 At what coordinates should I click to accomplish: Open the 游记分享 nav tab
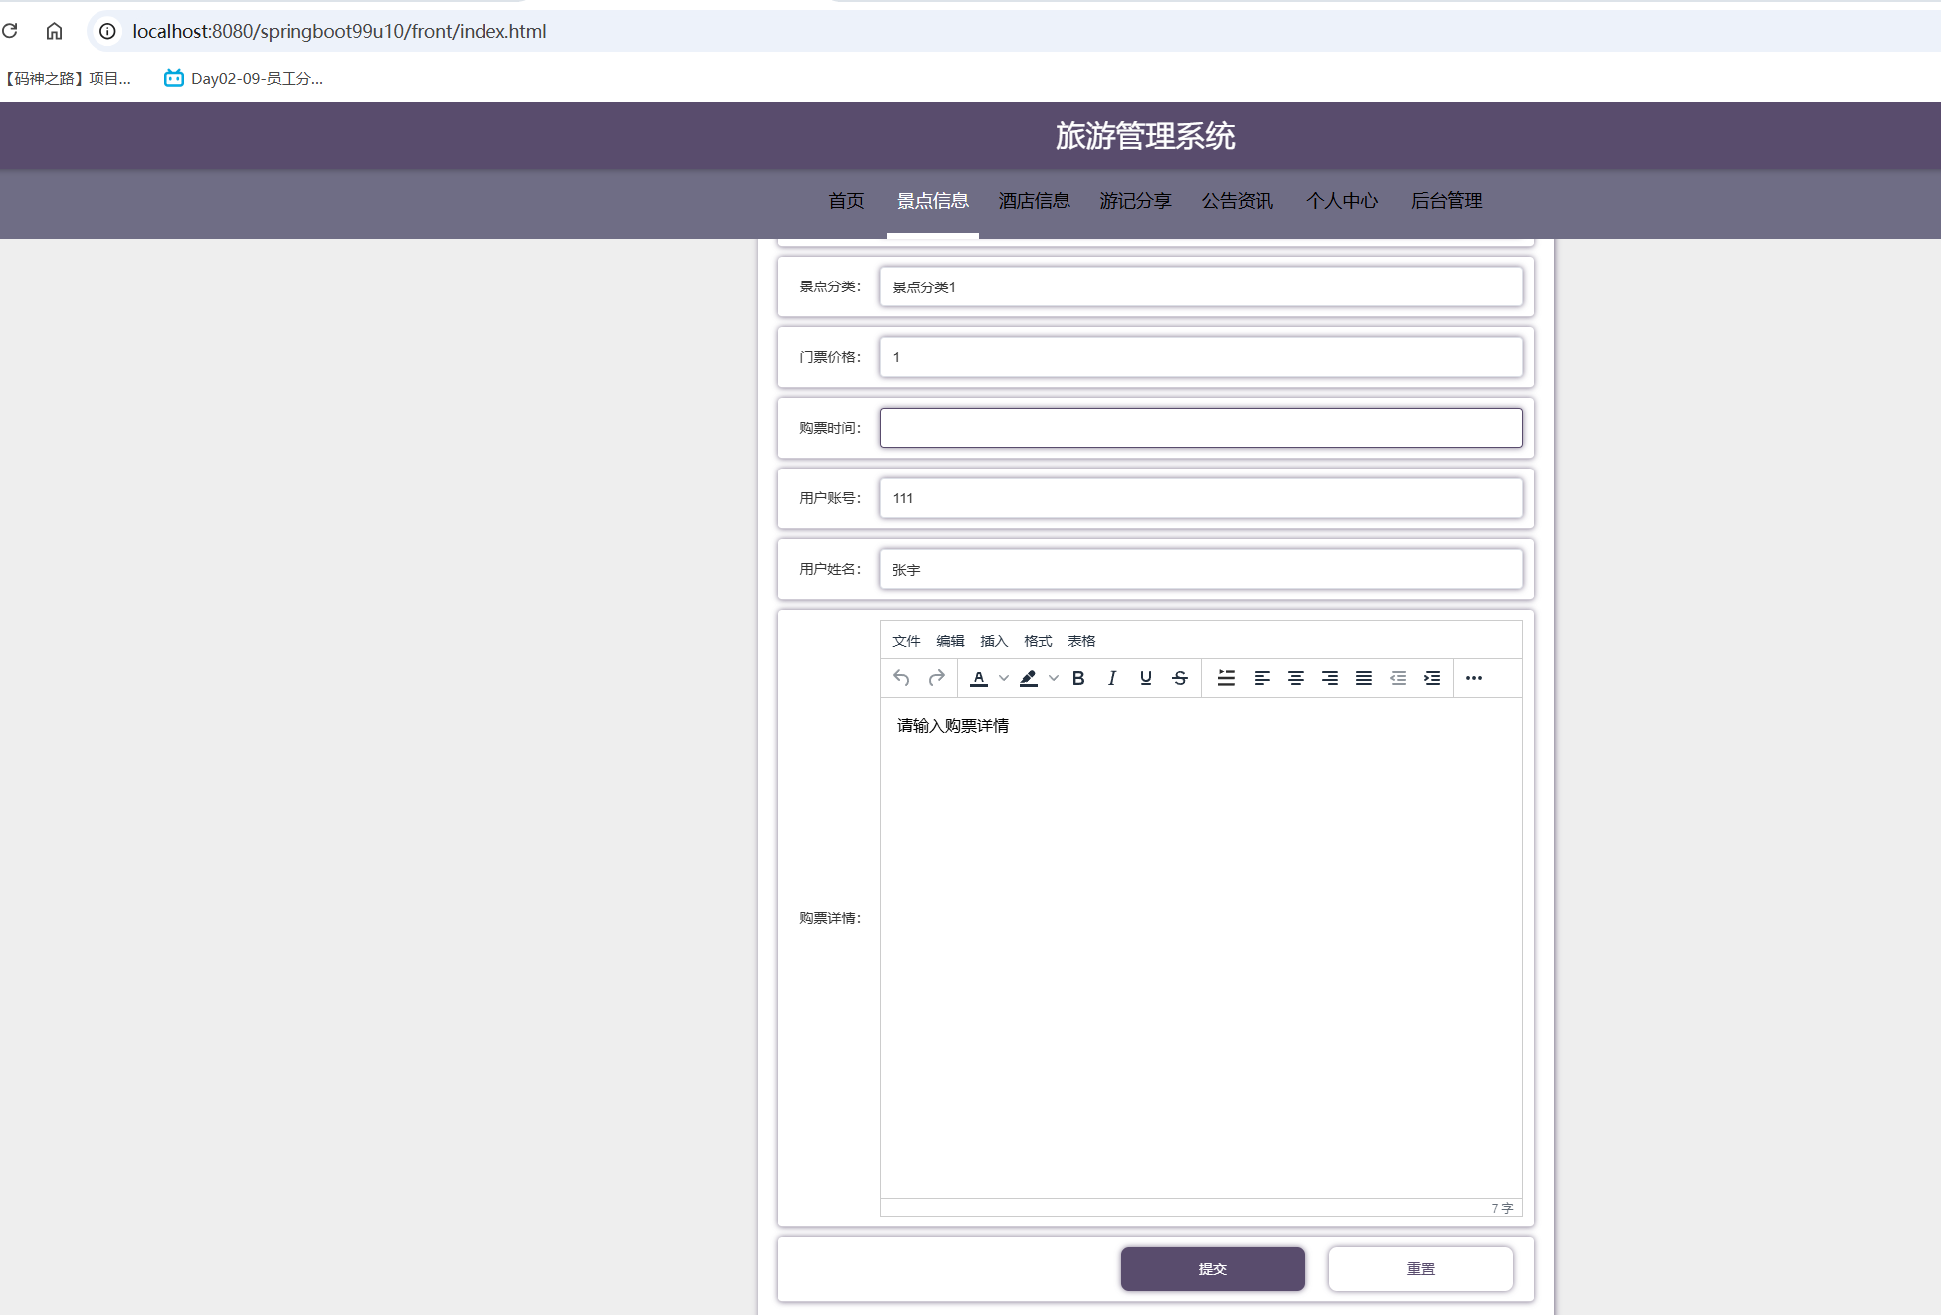[x=1136, y=201]
